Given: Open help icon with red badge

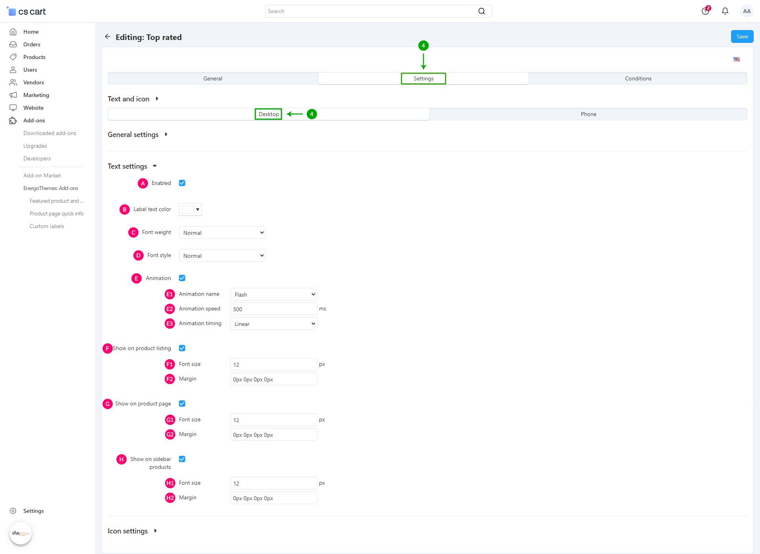Looking at the screenshot, I should [705, 11].
